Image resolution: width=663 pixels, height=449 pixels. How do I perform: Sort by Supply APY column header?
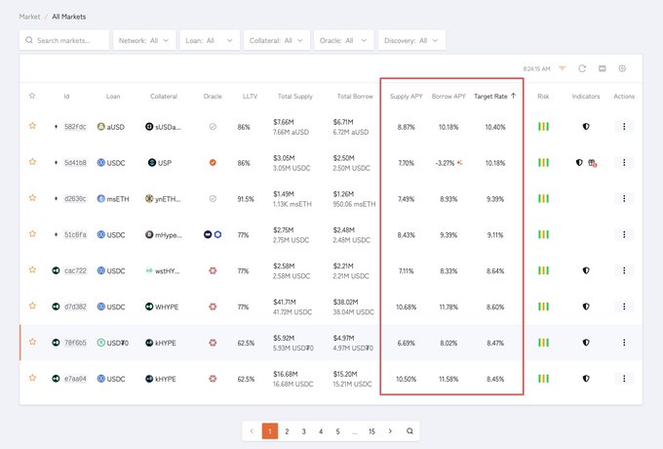click(406, 96)
